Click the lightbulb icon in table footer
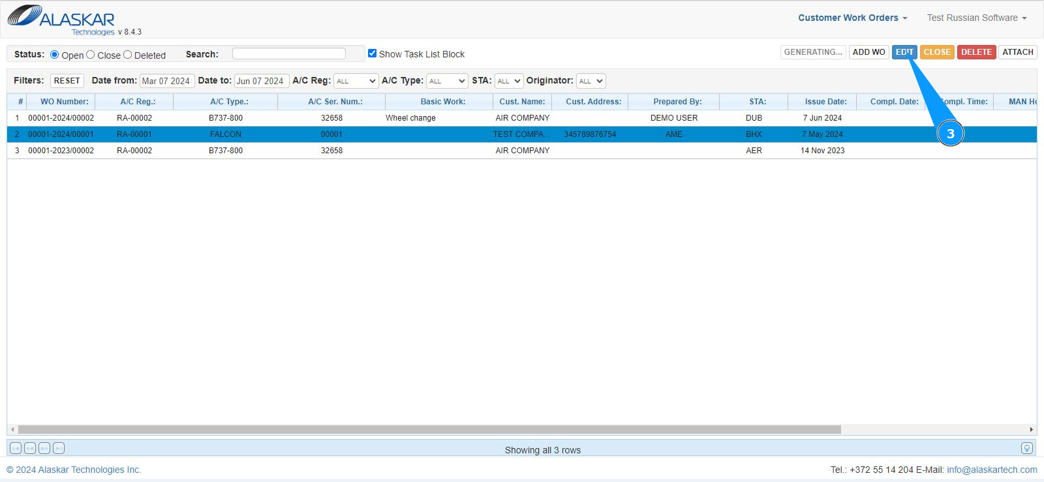Viewport: 1044px width, 482px height. pyautogui.click(x=1026, y=448)
